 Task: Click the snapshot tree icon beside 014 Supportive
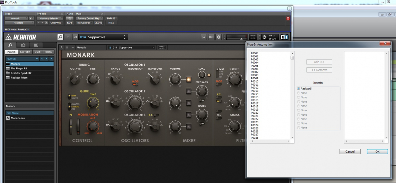pos(75,37)
